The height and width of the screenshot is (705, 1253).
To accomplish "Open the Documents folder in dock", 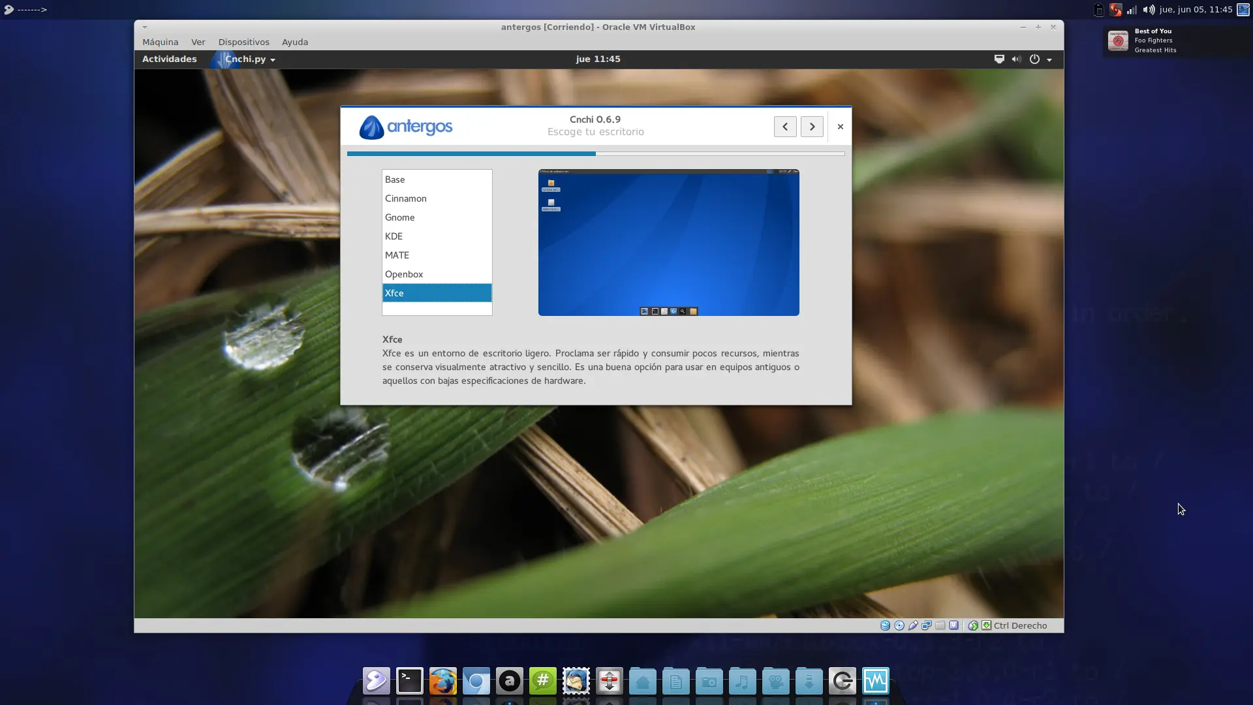I will tap(676, 681).
